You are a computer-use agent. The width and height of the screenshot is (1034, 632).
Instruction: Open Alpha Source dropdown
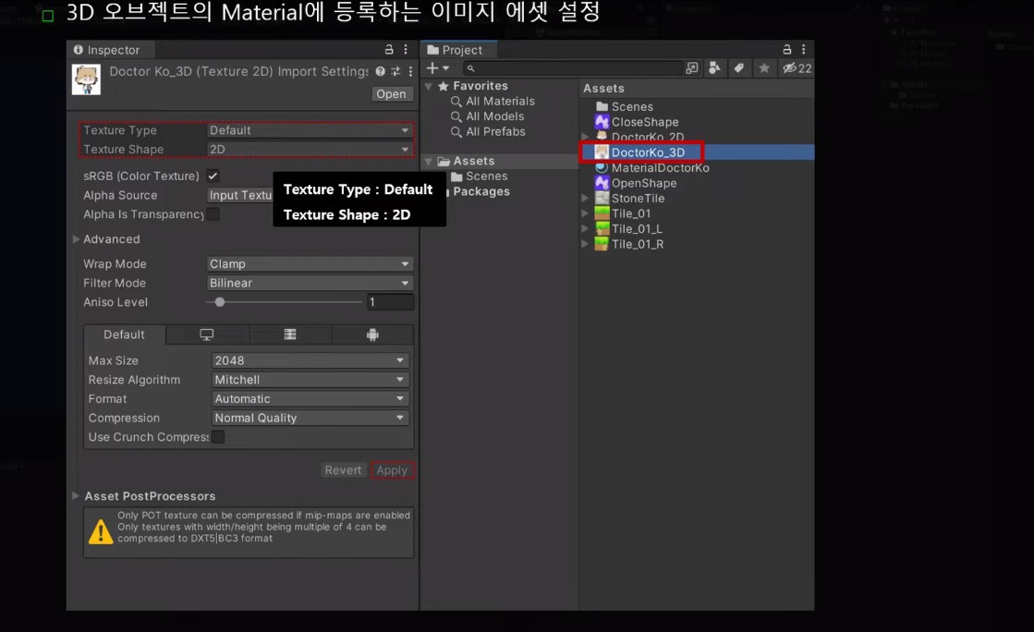point(240,195)
